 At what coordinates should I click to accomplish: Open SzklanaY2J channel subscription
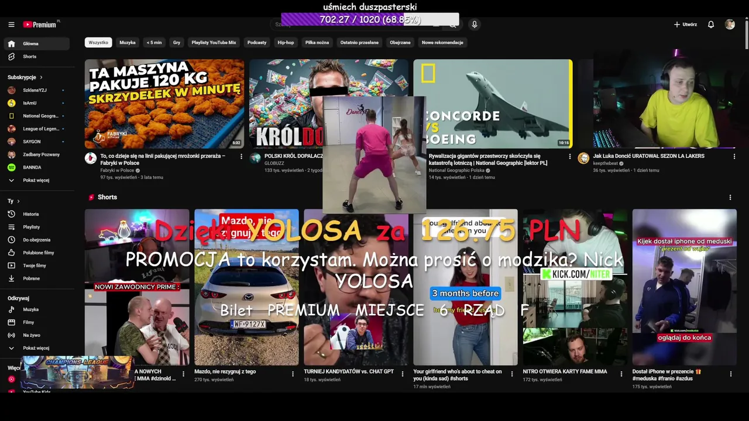[x=37, y=90]
